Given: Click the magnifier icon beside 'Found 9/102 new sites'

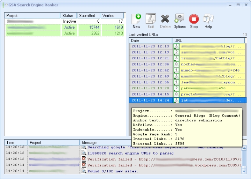Looking at the screenshot, I should click(x=84, y=171).
